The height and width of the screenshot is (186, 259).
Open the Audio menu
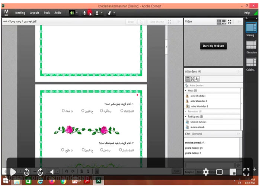58,13
